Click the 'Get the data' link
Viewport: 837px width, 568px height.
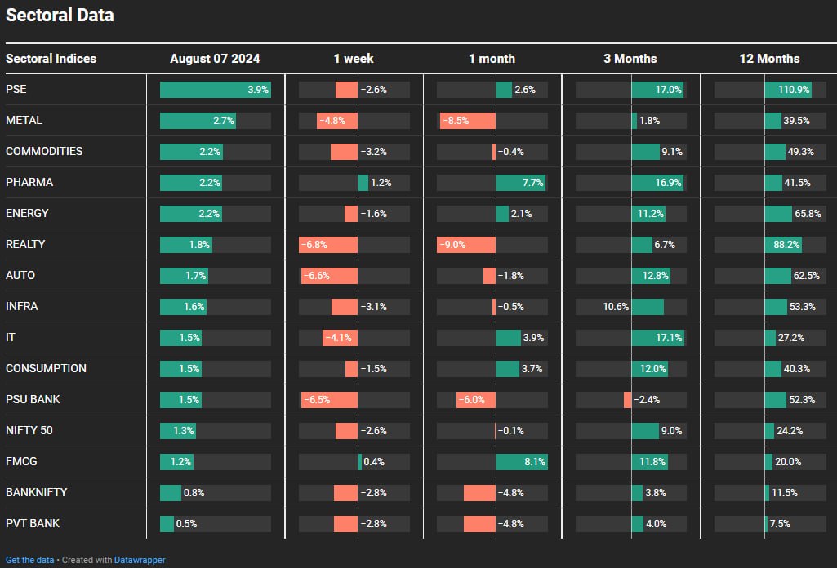tap(29, 560)
